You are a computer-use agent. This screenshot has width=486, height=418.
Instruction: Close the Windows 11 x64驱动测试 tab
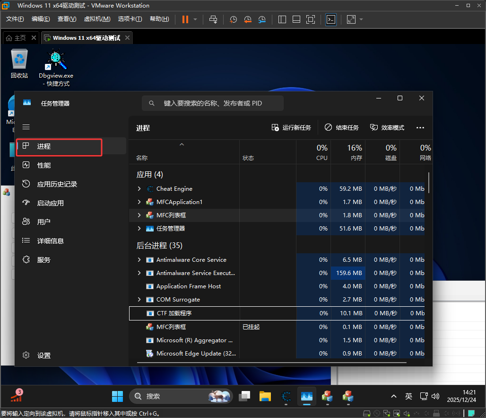pos(127,37)
